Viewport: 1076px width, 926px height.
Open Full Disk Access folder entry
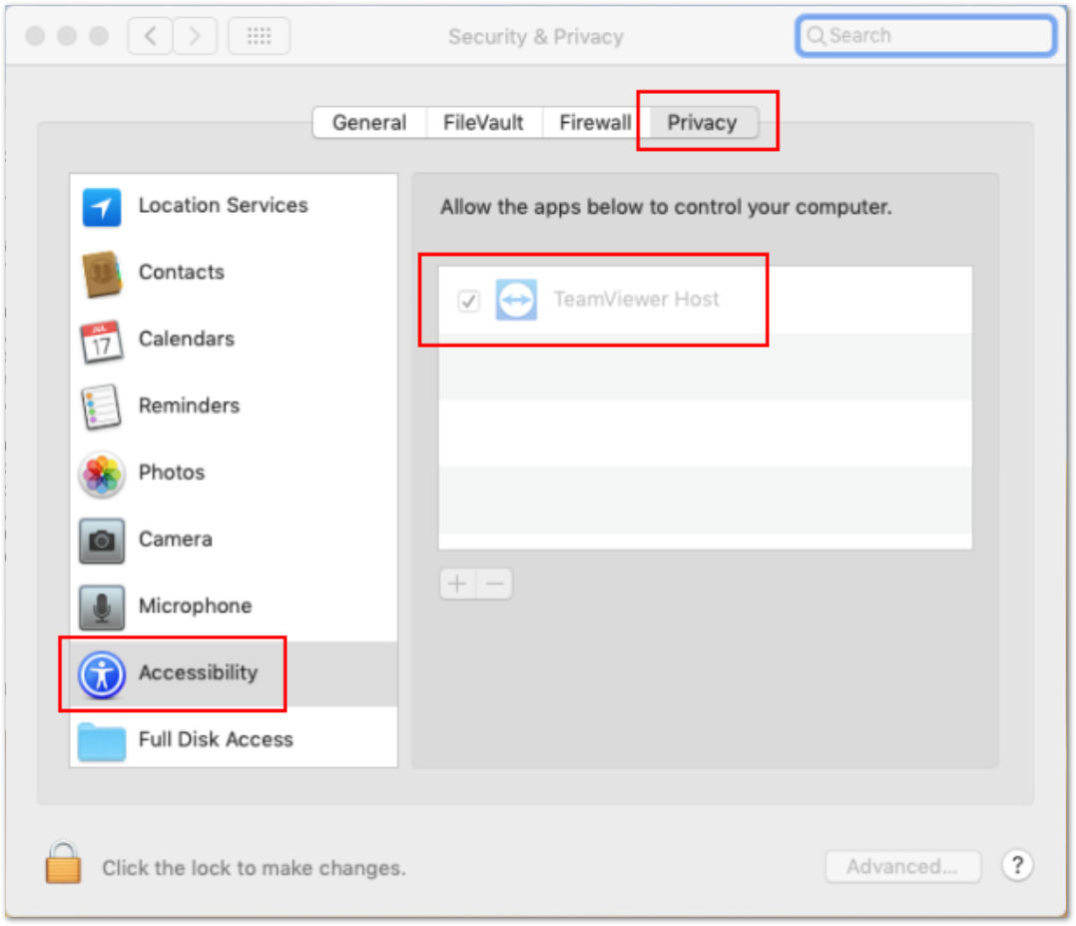234,740
